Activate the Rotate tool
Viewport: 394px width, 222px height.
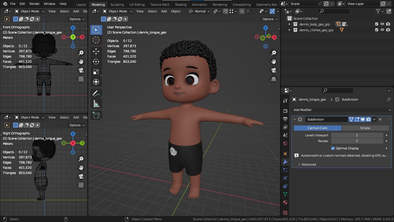(x=96, y=62)
